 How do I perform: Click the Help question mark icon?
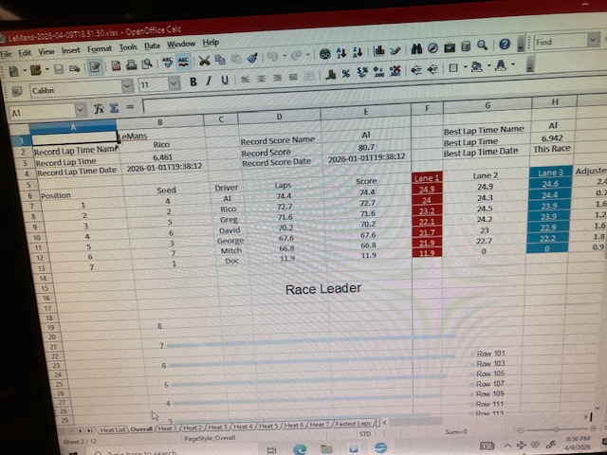coord(506,44)
